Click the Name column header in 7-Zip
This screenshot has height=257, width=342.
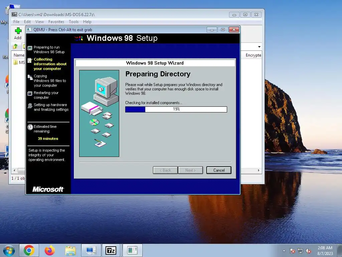(x=19, y=55)
